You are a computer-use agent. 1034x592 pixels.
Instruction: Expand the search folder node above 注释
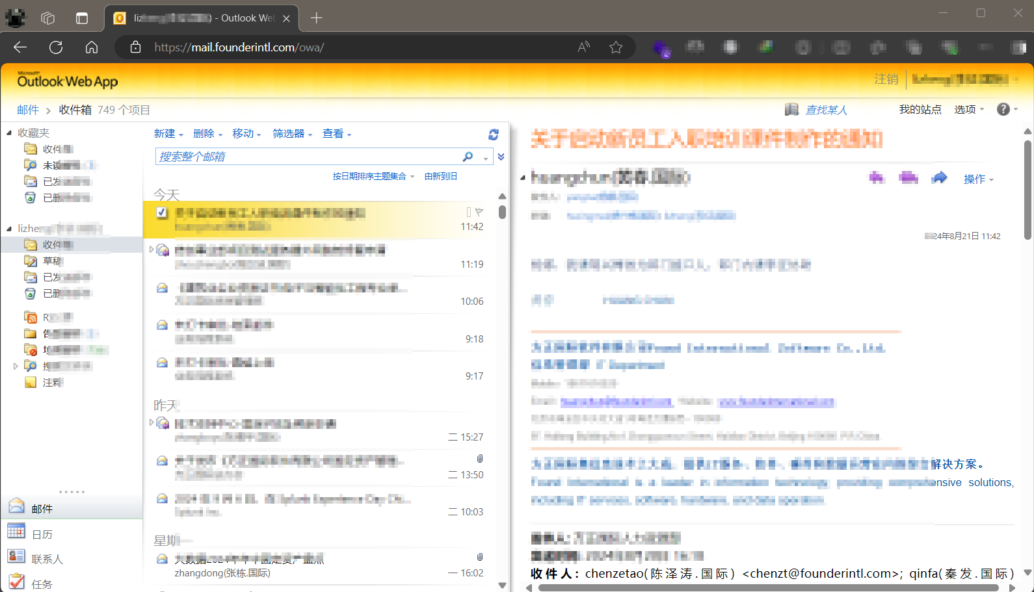[x=15, y=366]
